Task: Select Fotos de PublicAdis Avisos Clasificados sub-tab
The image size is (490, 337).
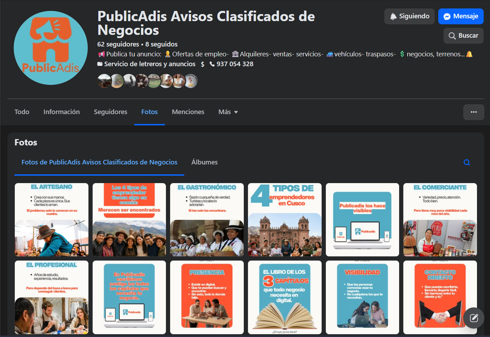Action: pos(99,162)
